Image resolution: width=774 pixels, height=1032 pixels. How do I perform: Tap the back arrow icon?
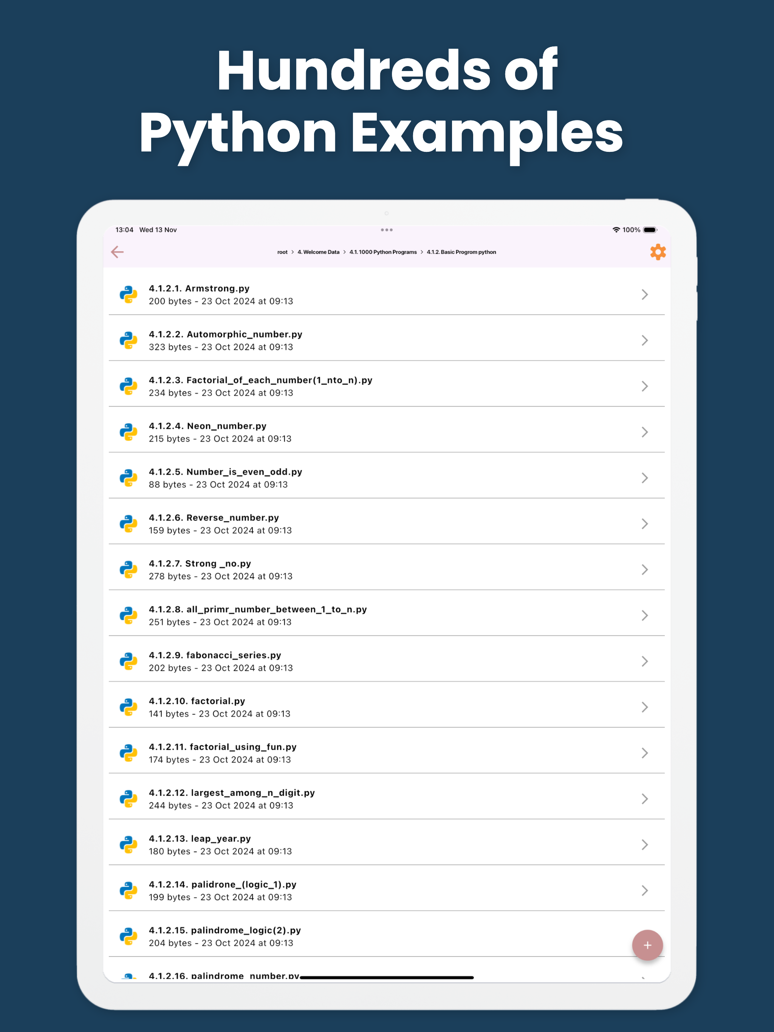(117, 252)
